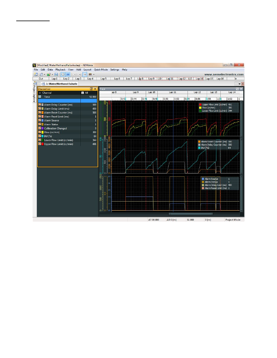
Task: Toggle the zoom-fit arrows toolbar button
Action: pos(68,74)
